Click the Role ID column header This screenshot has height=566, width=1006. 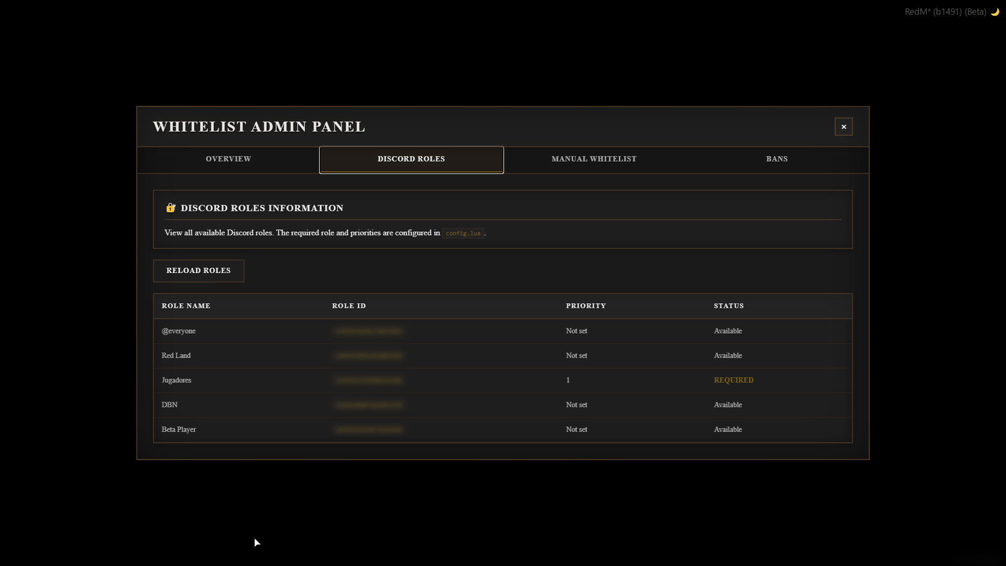click(x=349, y=306)
